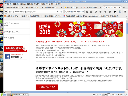Image resolution: width=128 pixels, height=96 pixels.
Task: Click the site identity icon in URL bar
Action: [13, 12]
